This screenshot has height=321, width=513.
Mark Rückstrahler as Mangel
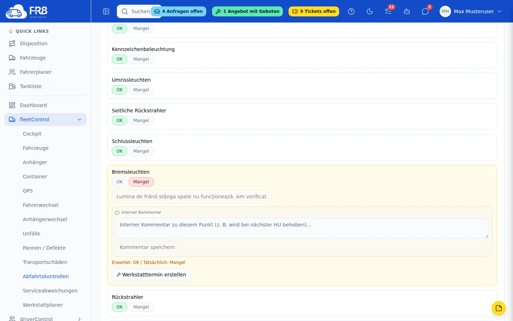pos(141,307)
